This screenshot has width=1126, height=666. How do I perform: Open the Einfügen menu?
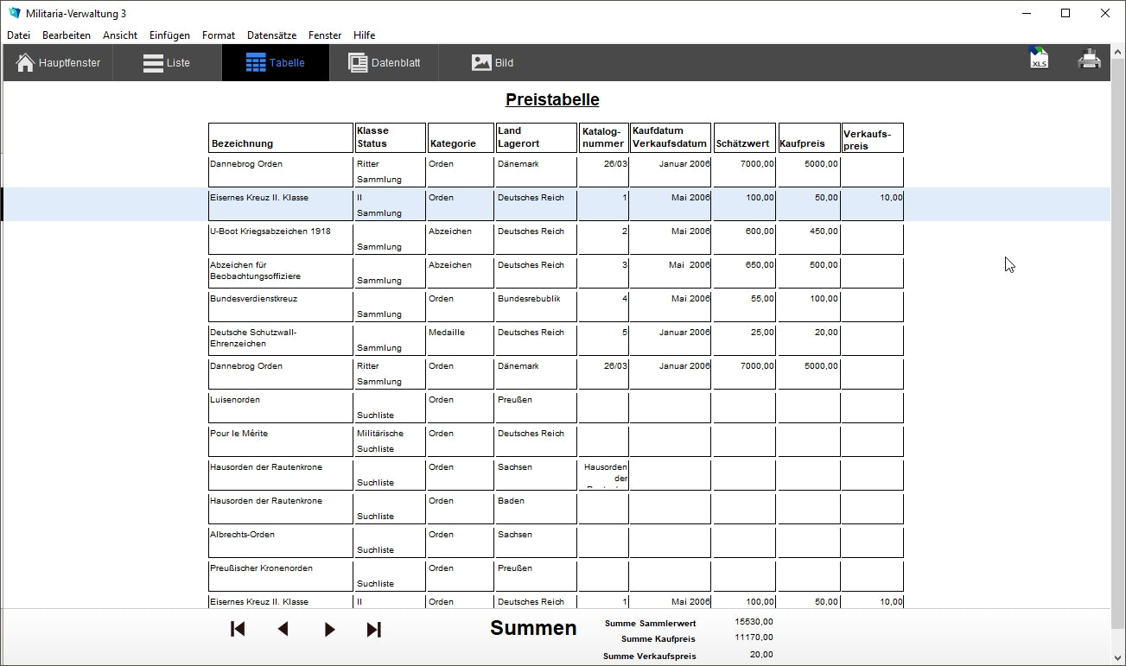(x=169, y=35)
